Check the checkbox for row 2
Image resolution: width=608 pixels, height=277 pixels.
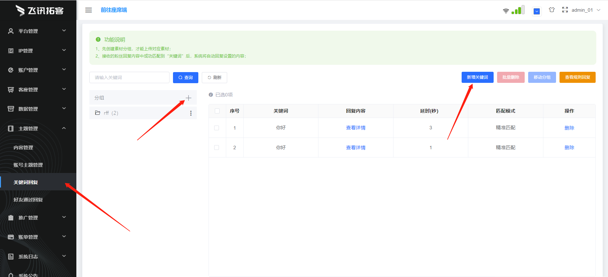pos(217,147)
